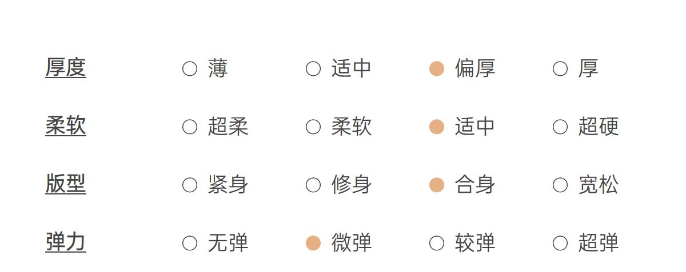Select the 紧身 fit option
This screenshot has height=272, width=686.
pyautogui.click(x=190, y=185)
